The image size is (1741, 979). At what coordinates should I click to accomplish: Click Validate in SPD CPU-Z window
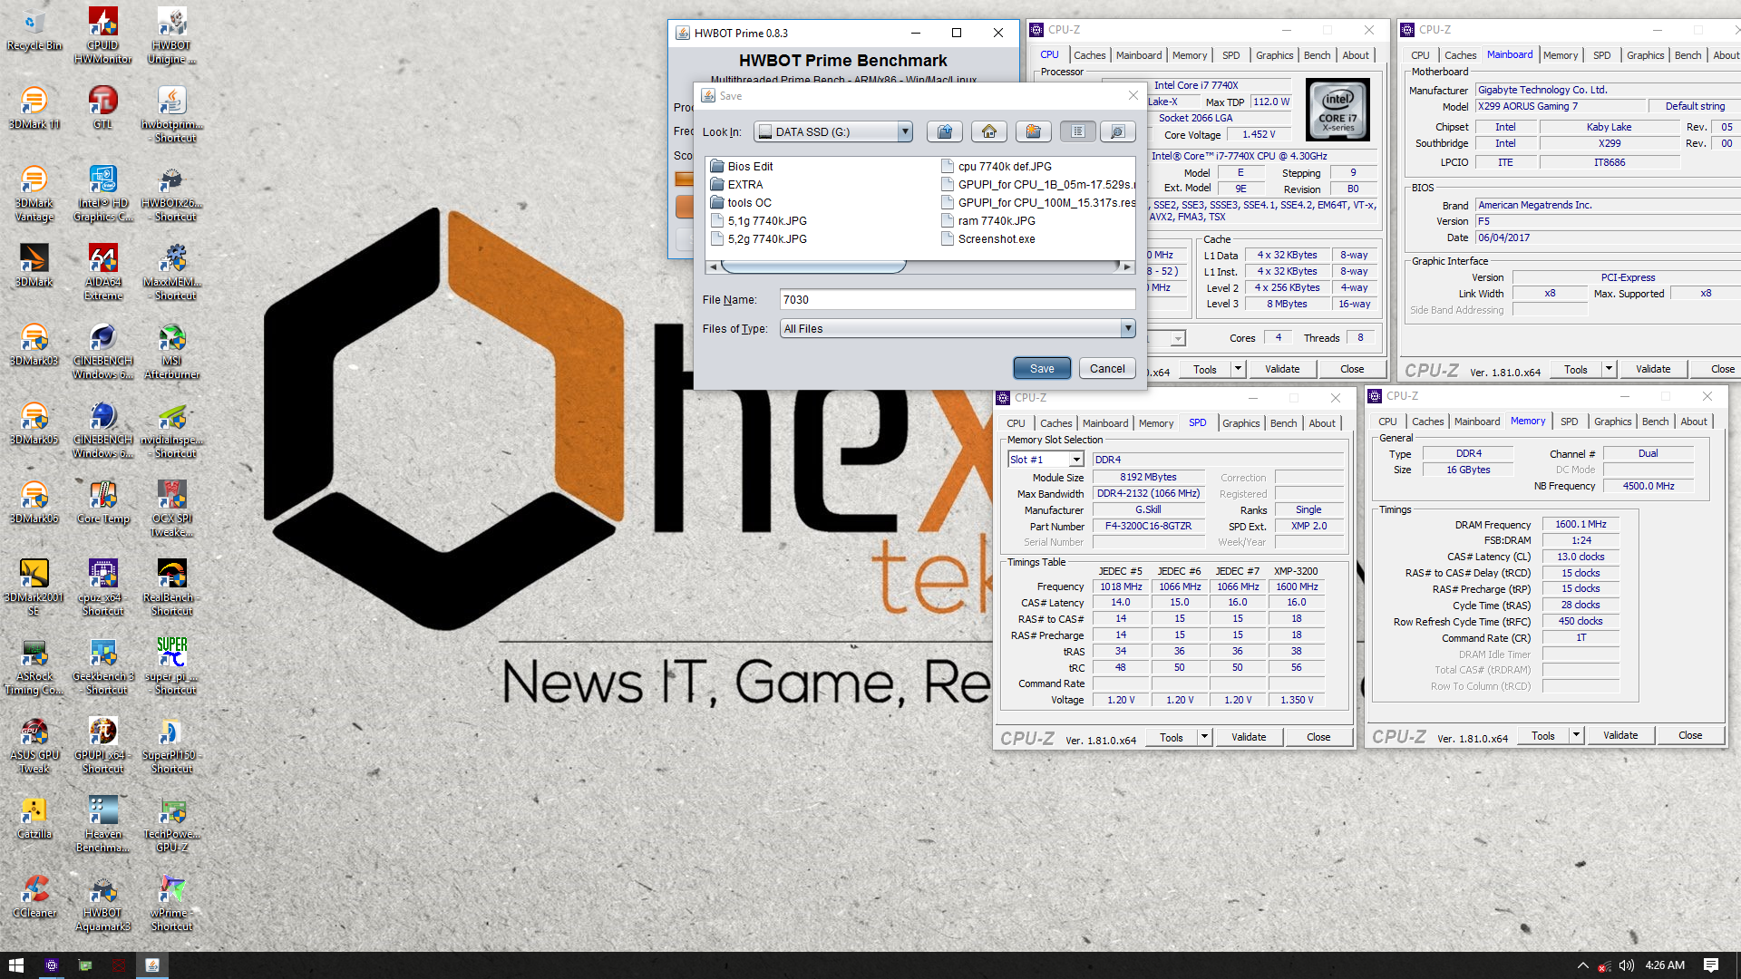pyautogui.click(x=1248, y=737)
